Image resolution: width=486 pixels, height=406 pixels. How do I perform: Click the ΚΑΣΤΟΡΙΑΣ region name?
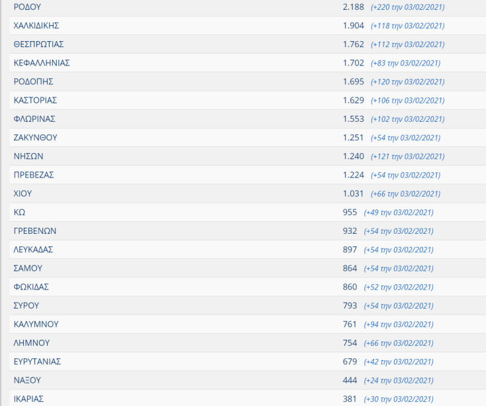pos(35,100)
